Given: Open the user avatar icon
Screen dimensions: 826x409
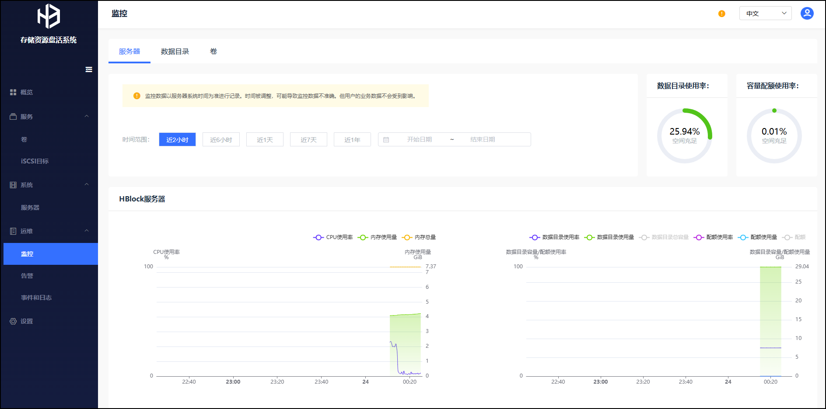Looking at the screenshot, I should [807, 14].
